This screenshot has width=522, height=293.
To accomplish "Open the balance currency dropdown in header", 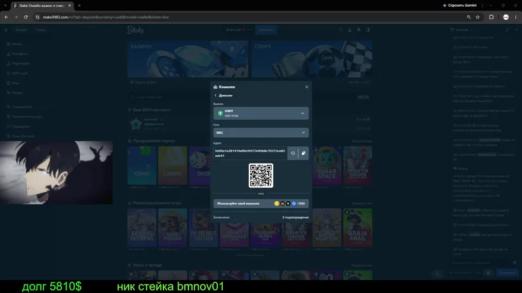I will click(x=238, y=30).
